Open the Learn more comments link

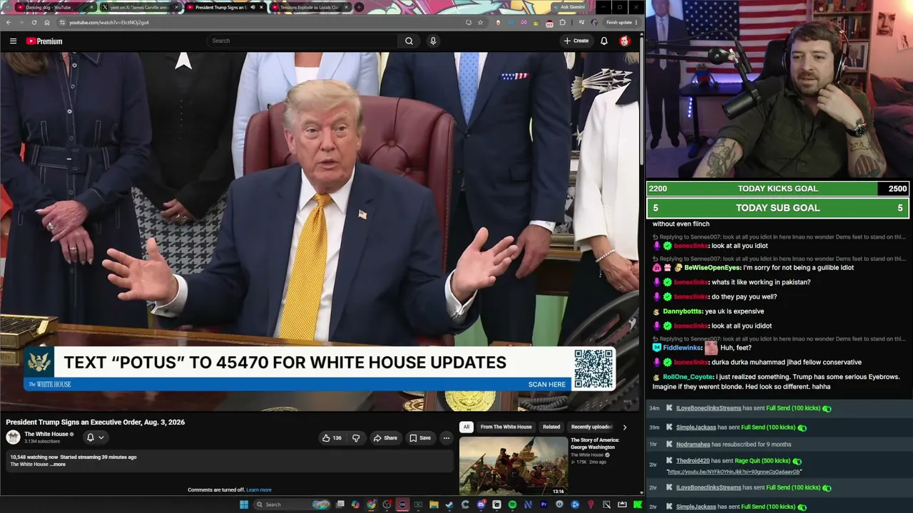point(259,490)
